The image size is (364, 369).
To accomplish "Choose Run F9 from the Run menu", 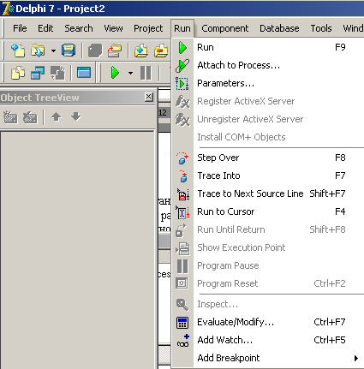I will point(268,47).
